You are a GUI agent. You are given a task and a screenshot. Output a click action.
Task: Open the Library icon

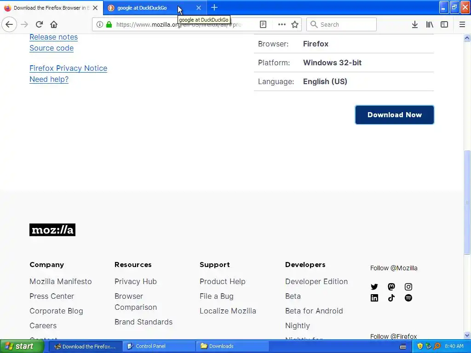coord(430,24)
